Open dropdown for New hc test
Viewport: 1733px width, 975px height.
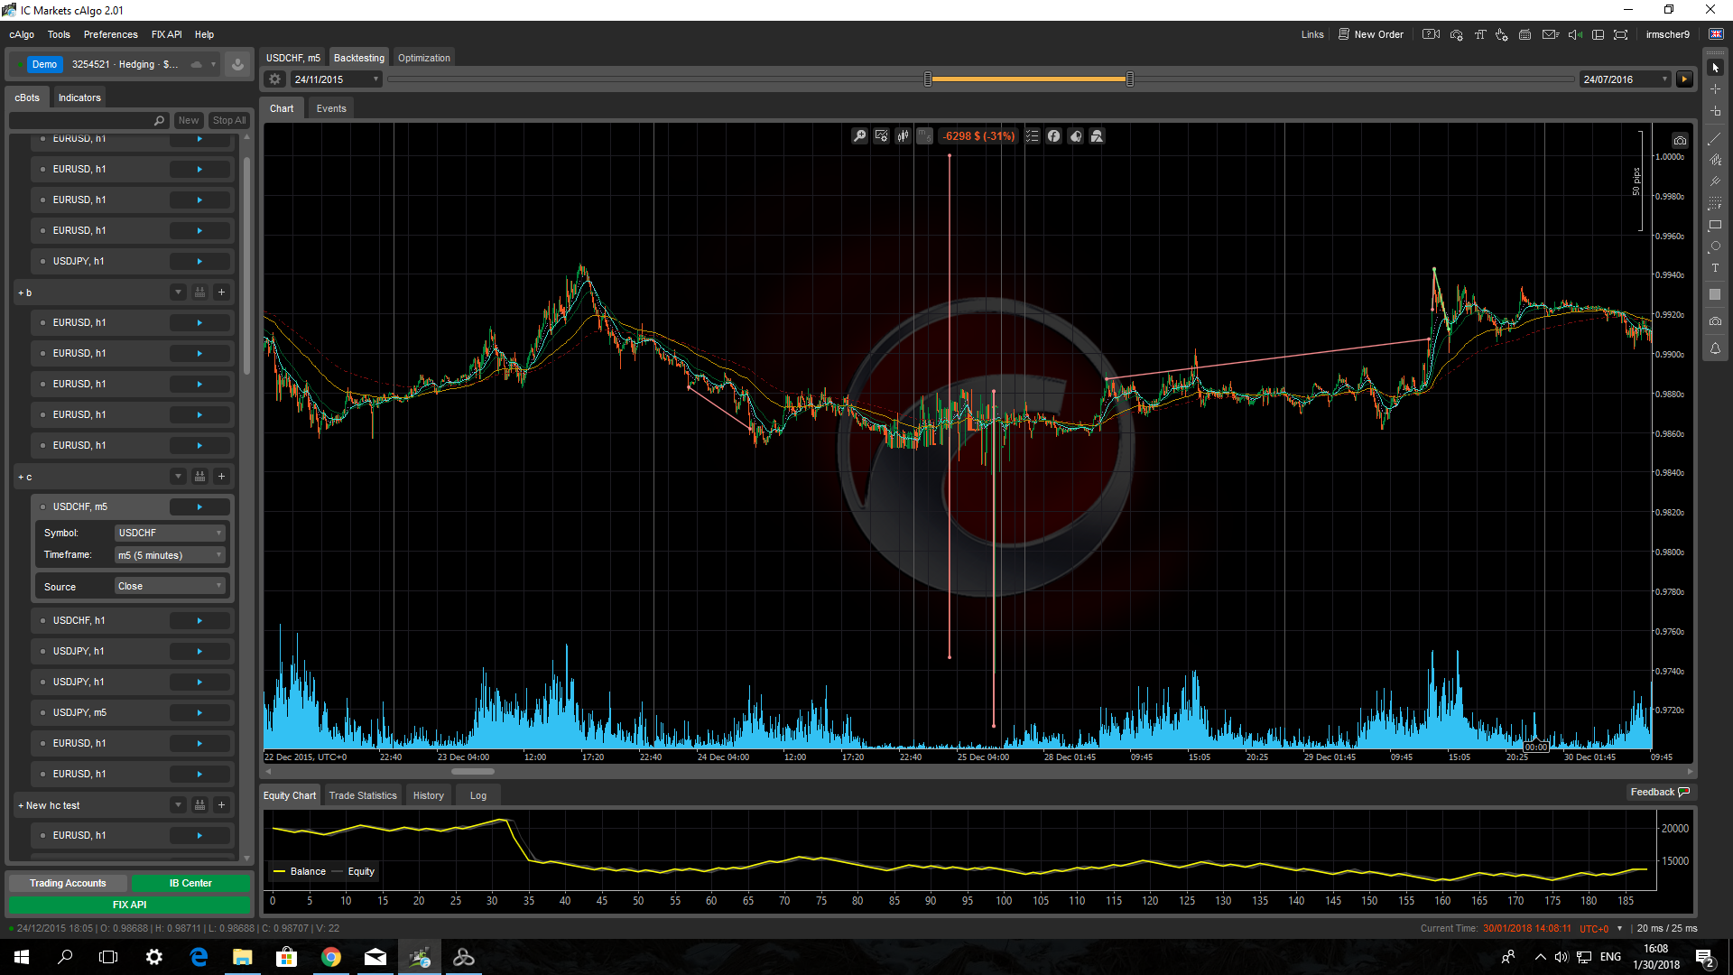pos(178,805)
